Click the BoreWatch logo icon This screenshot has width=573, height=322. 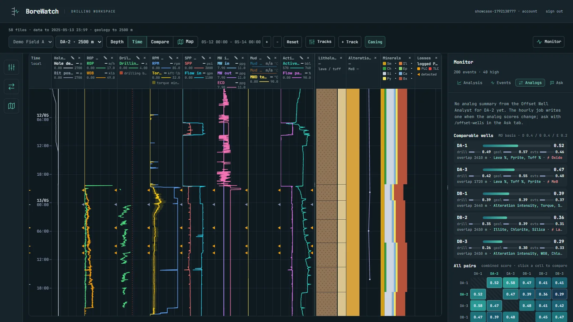pyautogui.click(x=15, y=11)
